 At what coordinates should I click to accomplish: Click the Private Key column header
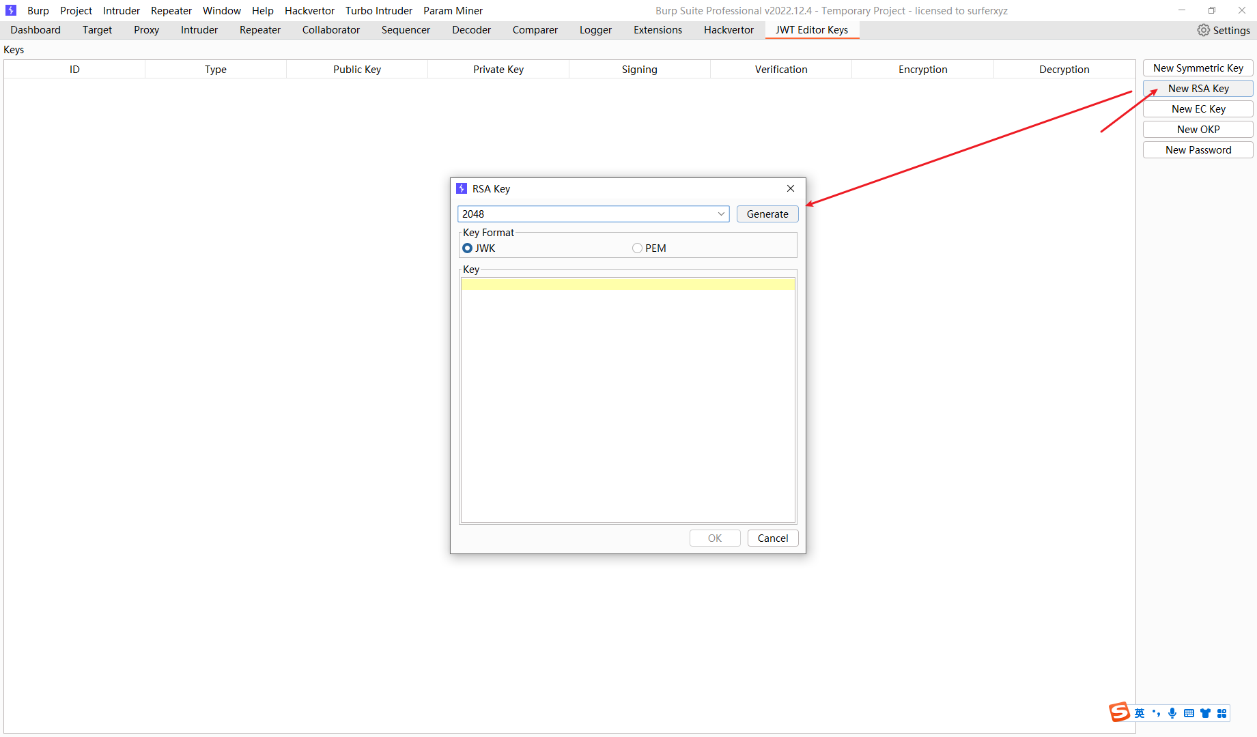(x=498, y=70)
